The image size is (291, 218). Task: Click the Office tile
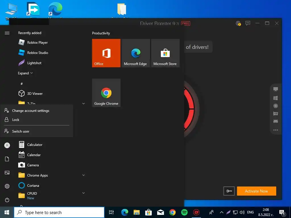(106, 53)
